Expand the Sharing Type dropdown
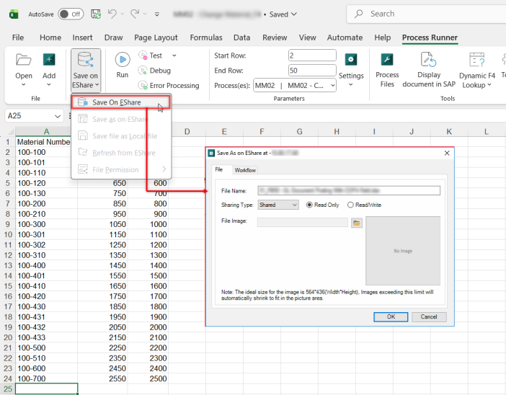506x395 pixels. click(278, 205)
